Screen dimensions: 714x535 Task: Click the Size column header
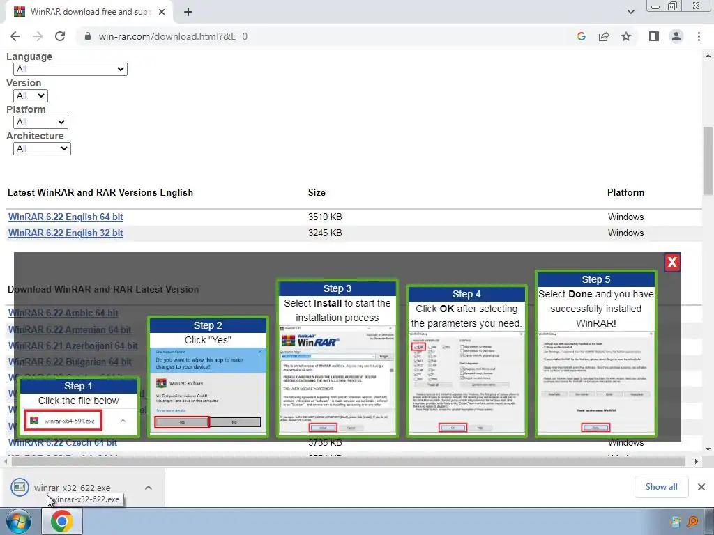tap(317, 192)
